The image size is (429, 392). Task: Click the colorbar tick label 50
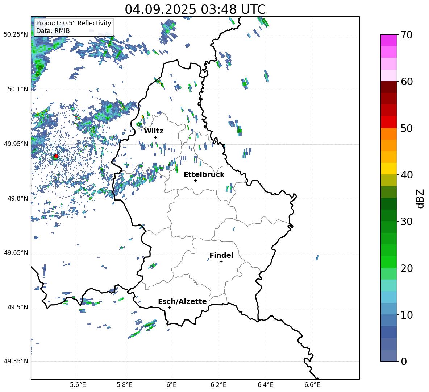click(407, 128)
